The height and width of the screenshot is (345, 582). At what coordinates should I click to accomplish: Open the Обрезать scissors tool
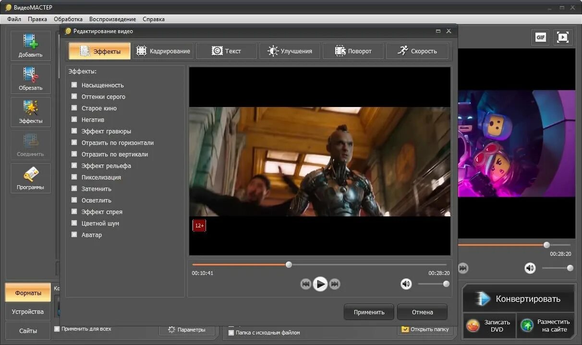(30, 79)
